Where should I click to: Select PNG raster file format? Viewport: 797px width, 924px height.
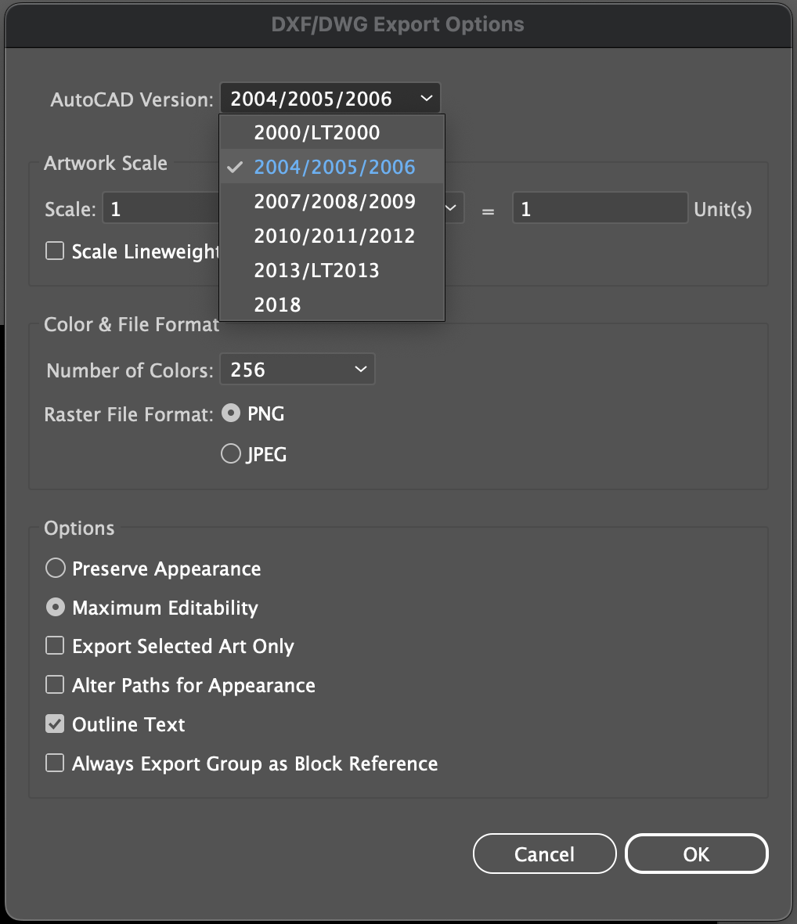pyautogui.click(x=231, y=413)
